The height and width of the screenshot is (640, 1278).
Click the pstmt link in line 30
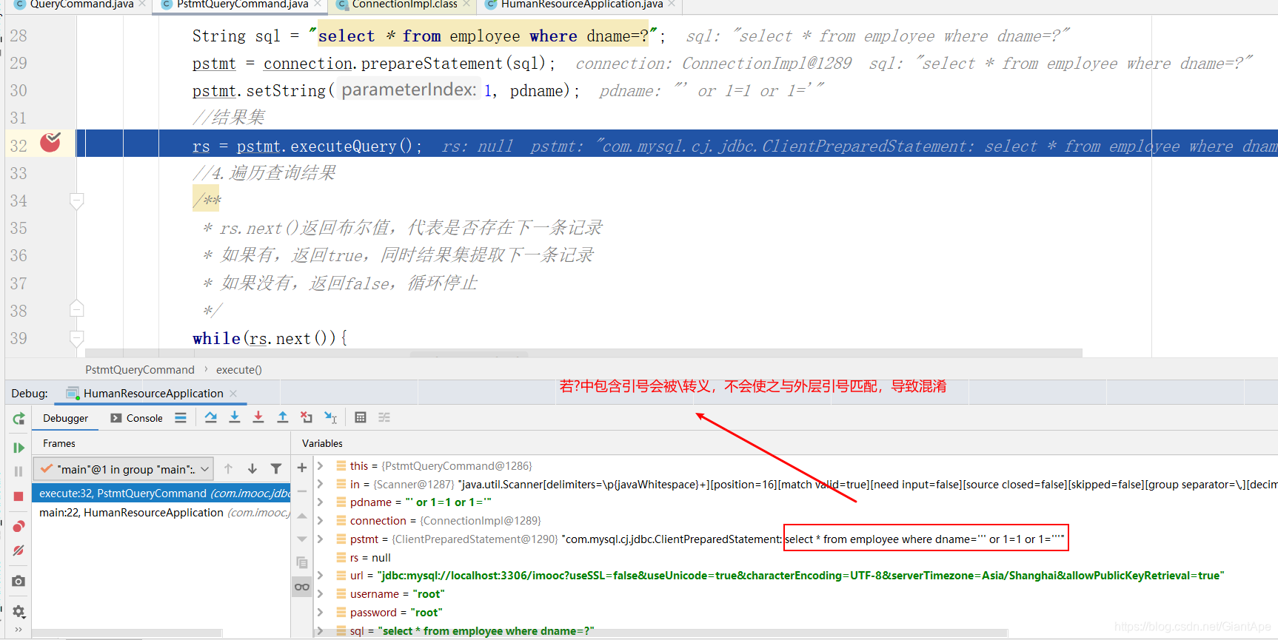click(x=214, y=91)
